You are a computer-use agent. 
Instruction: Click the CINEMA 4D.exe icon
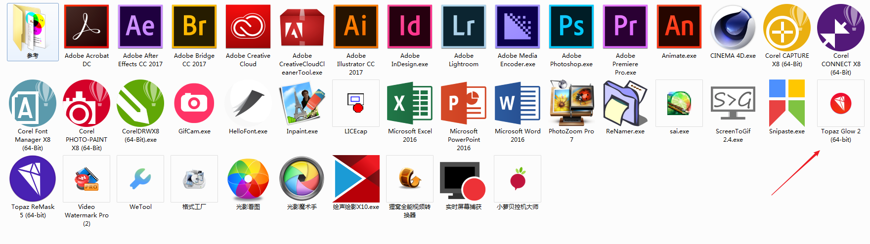coord(733,28)
